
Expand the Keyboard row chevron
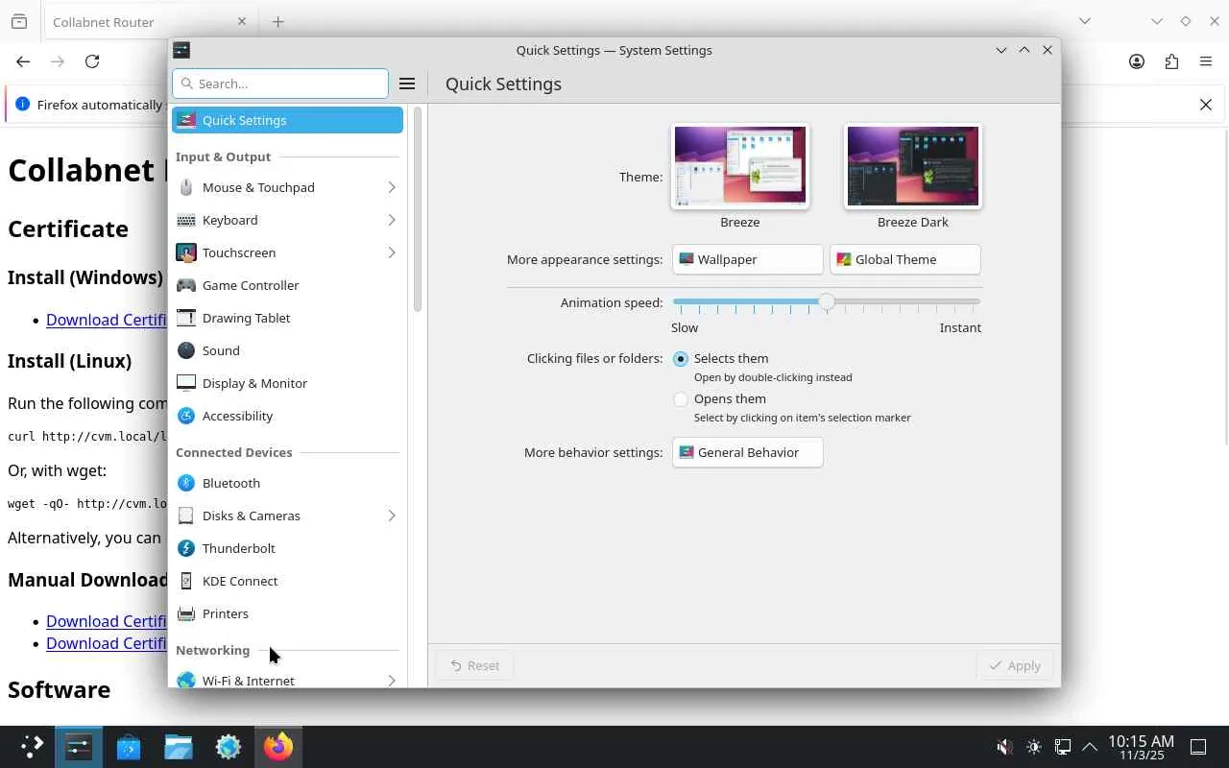pos(392,220)
